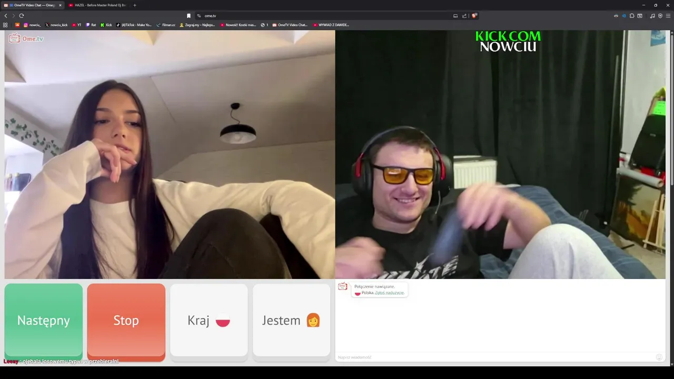The height and width of the screenshot is (379, 674).
Task: Open Brave Shields lion icon
Action: (474, 16)
